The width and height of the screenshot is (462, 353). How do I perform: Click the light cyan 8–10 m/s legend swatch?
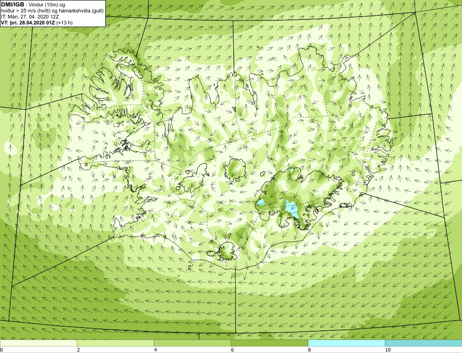click(x=346, y=343)
